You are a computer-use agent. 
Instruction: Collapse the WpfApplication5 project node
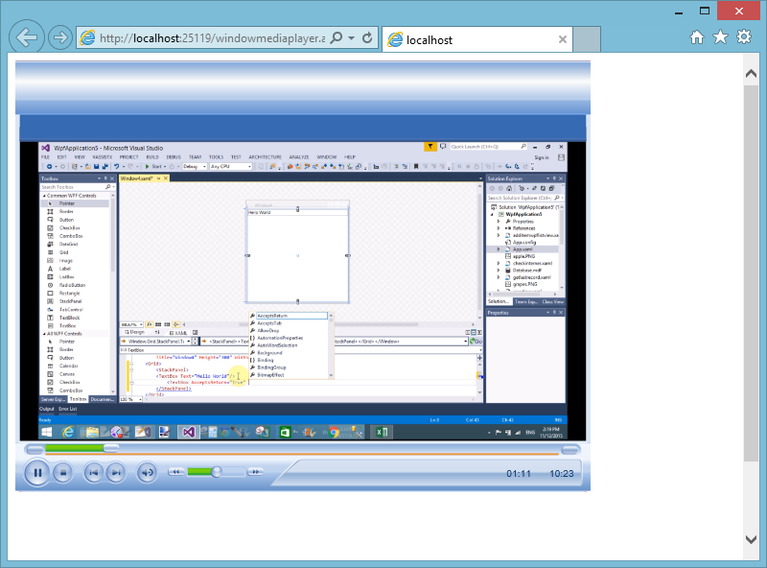pyautogui.click(x=491, y=214)
